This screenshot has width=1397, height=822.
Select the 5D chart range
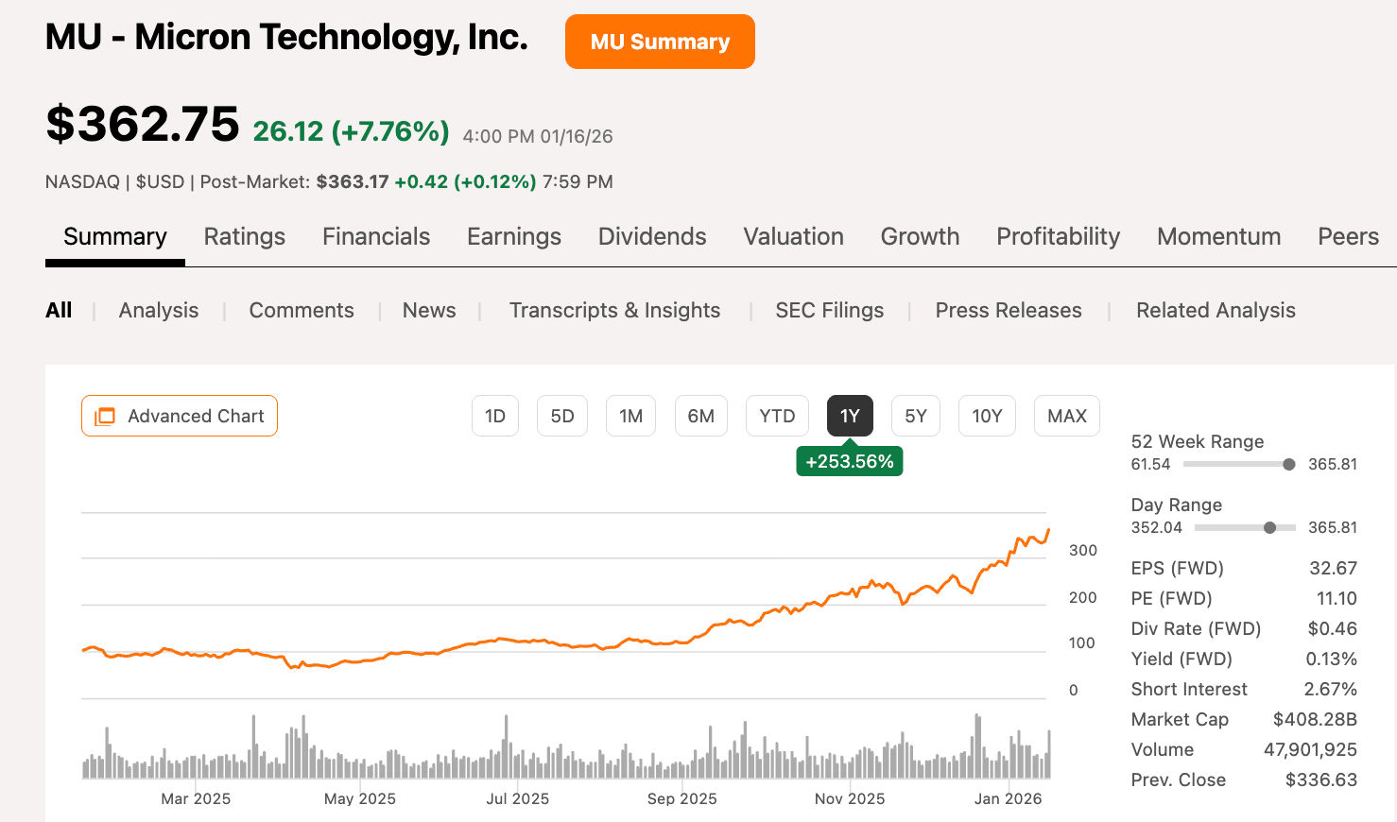561,416
